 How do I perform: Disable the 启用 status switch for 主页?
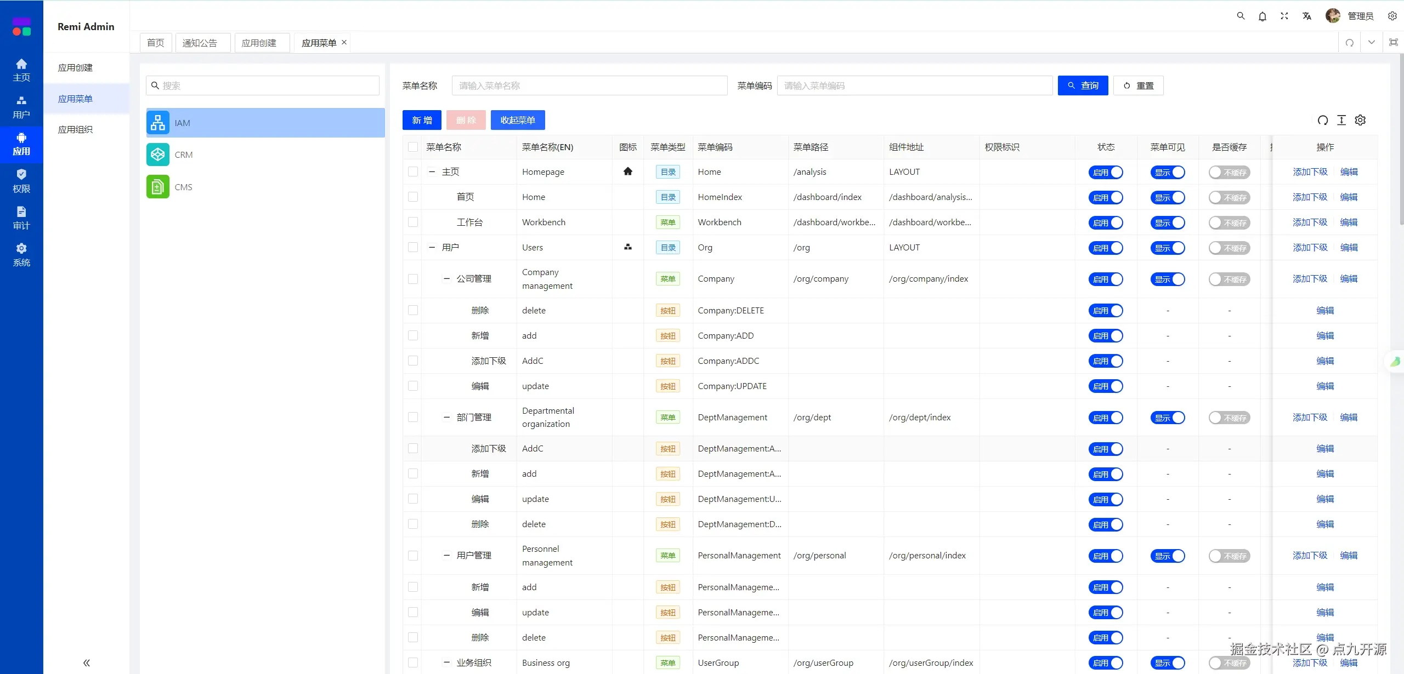pos(1106,172)
